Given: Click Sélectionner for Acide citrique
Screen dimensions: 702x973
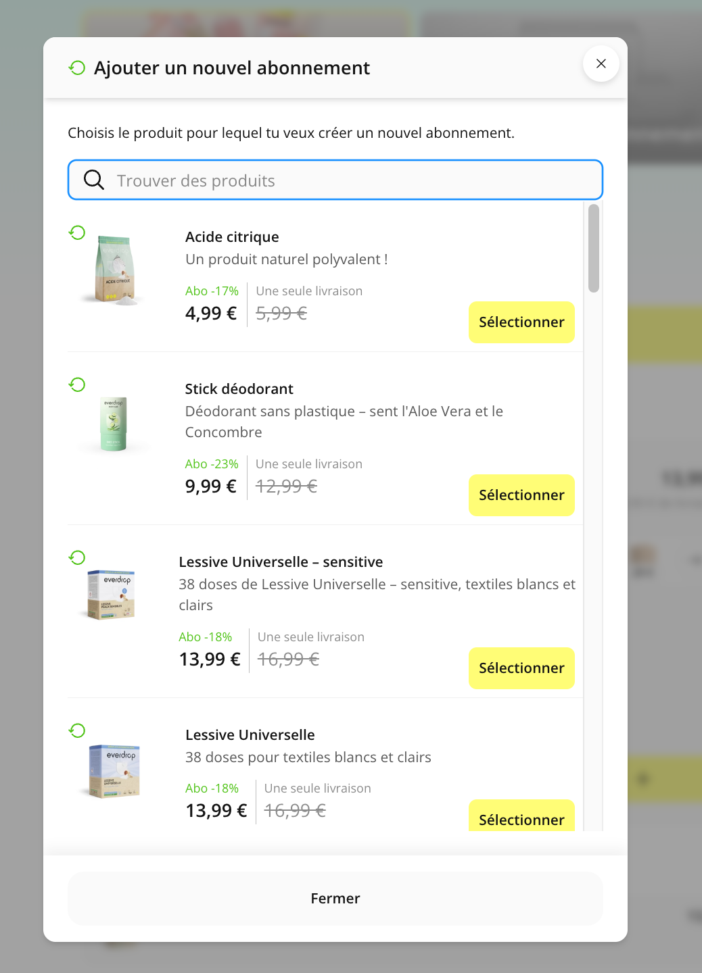Looking at the screenshot, I should click(x=521, y=322).
